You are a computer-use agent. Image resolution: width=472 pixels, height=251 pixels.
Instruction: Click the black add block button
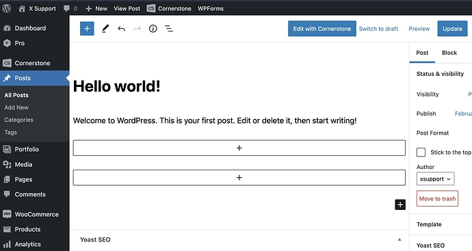pos(400,204)
